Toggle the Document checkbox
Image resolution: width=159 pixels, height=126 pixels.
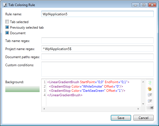7,33
